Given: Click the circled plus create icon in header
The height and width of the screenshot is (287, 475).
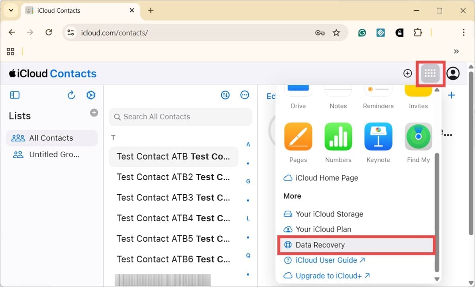Looking at the screenshot, I should [x=407, y=73].
